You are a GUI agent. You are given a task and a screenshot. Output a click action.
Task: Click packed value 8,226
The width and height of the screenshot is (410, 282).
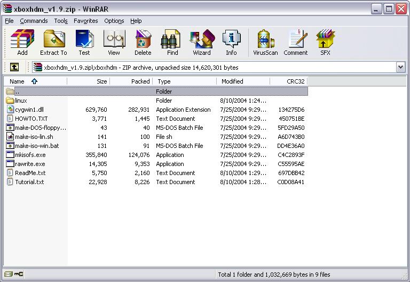(142, 182)
